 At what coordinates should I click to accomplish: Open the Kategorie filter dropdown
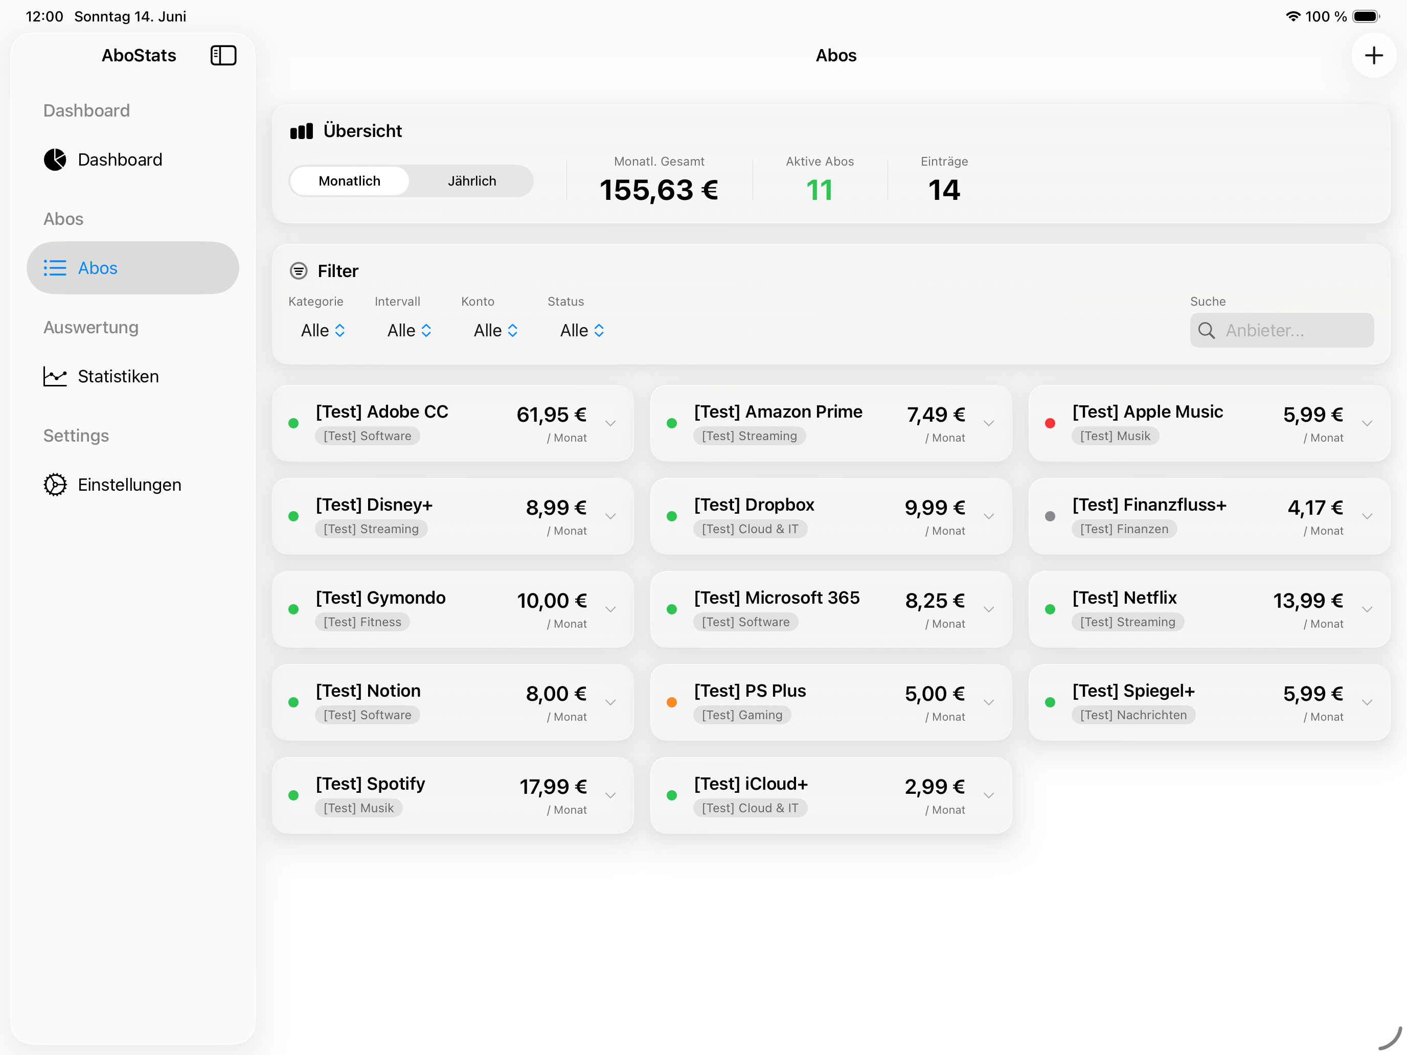coord(323,330)
